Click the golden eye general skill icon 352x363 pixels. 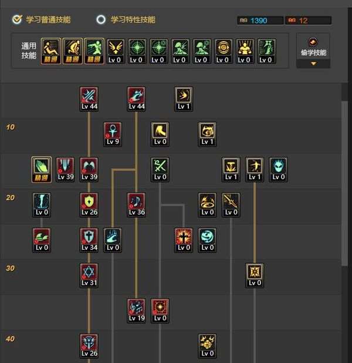coord(223,51)
